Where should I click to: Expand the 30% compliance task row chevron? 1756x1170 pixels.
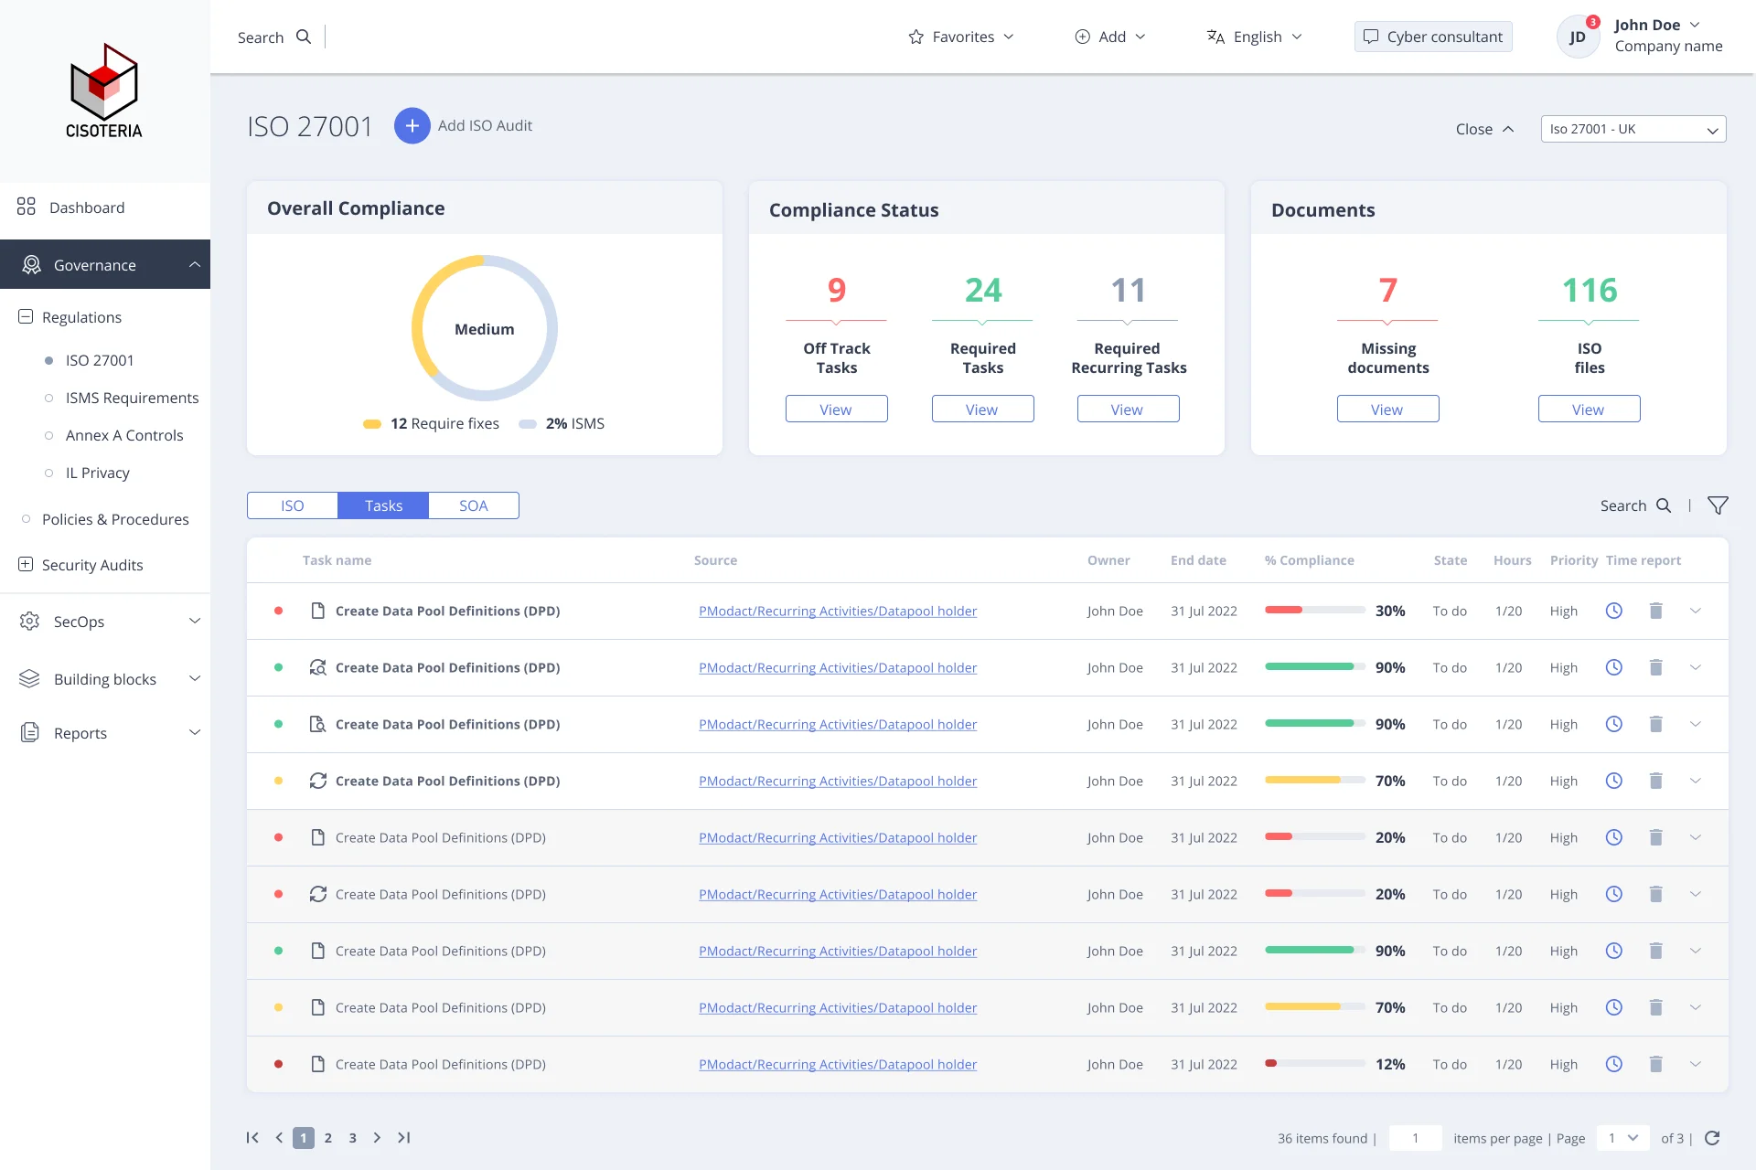(1696, 611)
